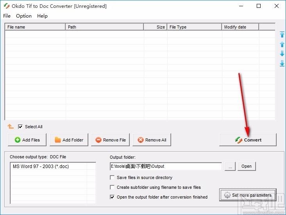The width and height of the screenshot is (286, 215).
Task: Browse for output folder with ellipsis button
Action: pos(230,166)
